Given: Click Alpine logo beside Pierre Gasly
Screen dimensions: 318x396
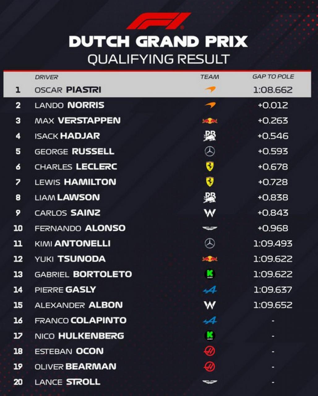Looking at the screenshot, I should 210,290.
